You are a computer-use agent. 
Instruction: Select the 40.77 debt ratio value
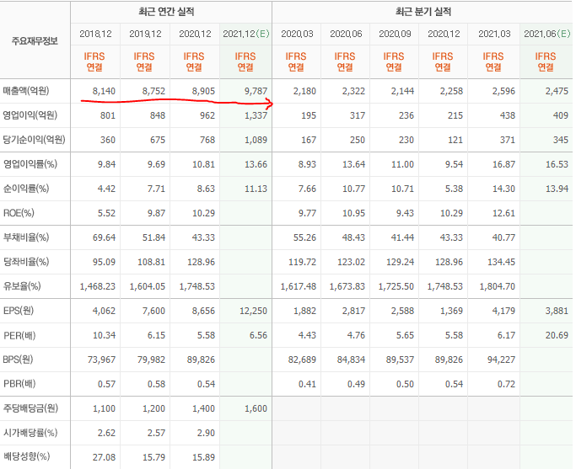(x=504, y=237)
